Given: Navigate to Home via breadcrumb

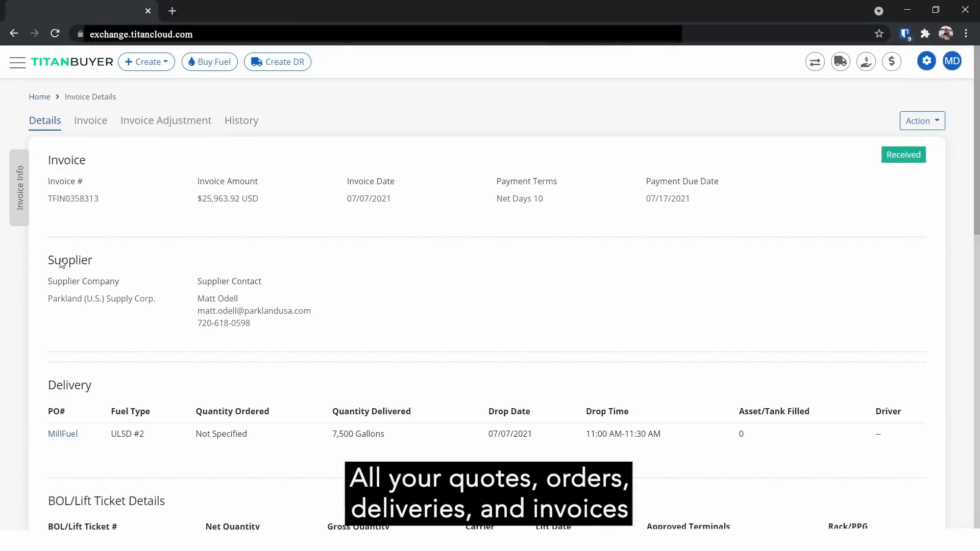Looking at the screenshot, I should pos(39,96).
